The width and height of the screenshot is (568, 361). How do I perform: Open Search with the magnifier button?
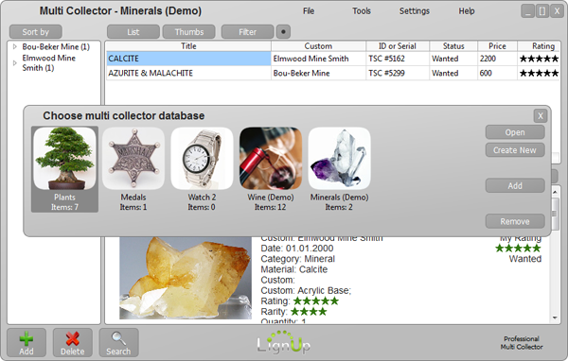point(118,342)
